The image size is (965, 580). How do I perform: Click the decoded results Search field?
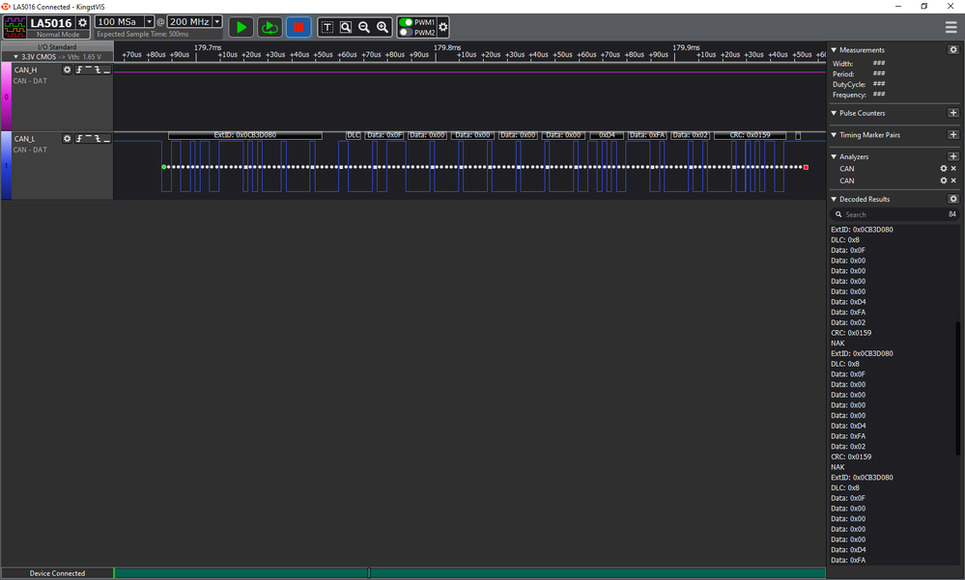pos(894,214)
